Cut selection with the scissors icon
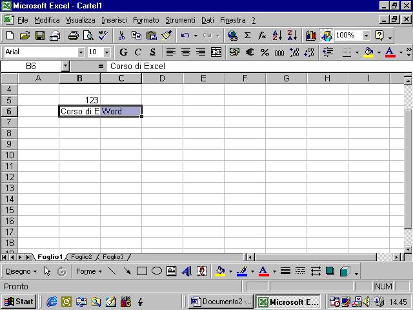 tap(121, 36)
